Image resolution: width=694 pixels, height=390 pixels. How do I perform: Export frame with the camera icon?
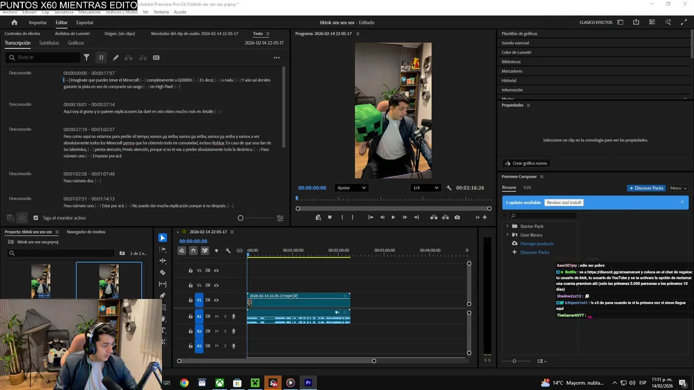457,217
